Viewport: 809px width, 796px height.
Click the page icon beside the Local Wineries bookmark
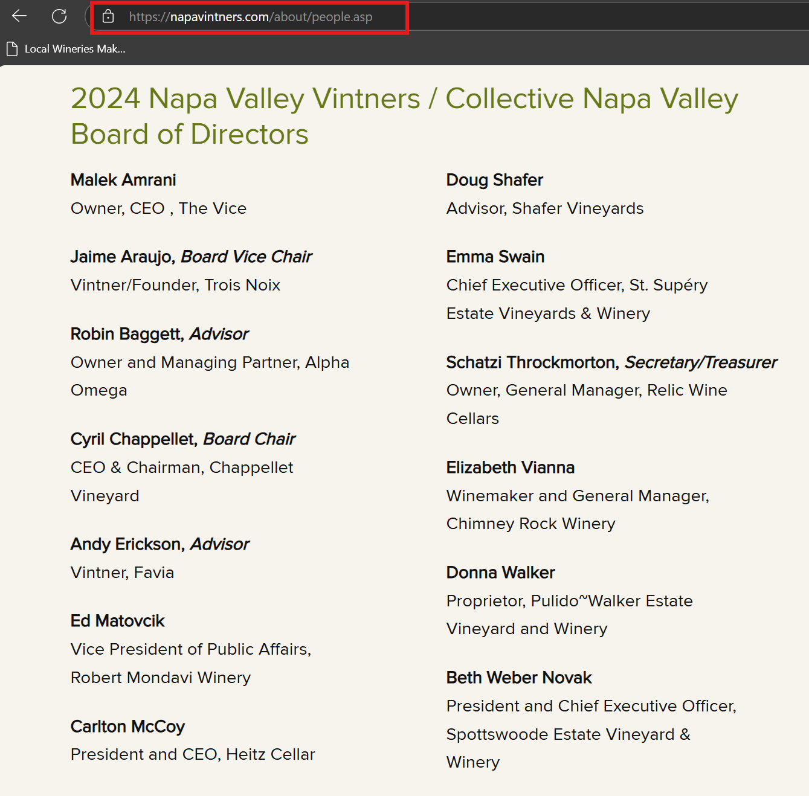(x=12, y=49)
